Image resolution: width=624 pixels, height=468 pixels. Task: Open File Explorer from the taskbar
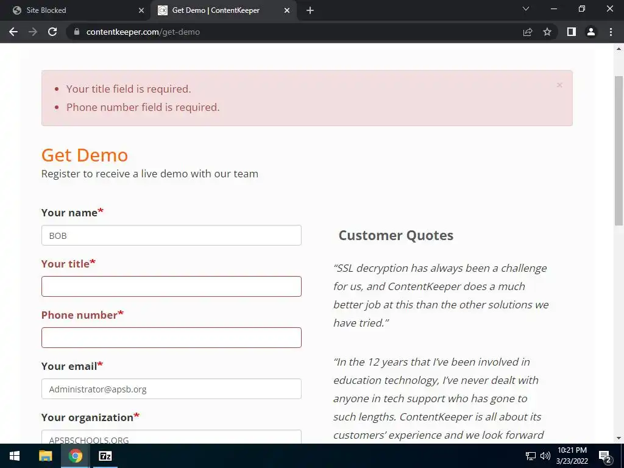pyautogui.click(x=45, y=456)
